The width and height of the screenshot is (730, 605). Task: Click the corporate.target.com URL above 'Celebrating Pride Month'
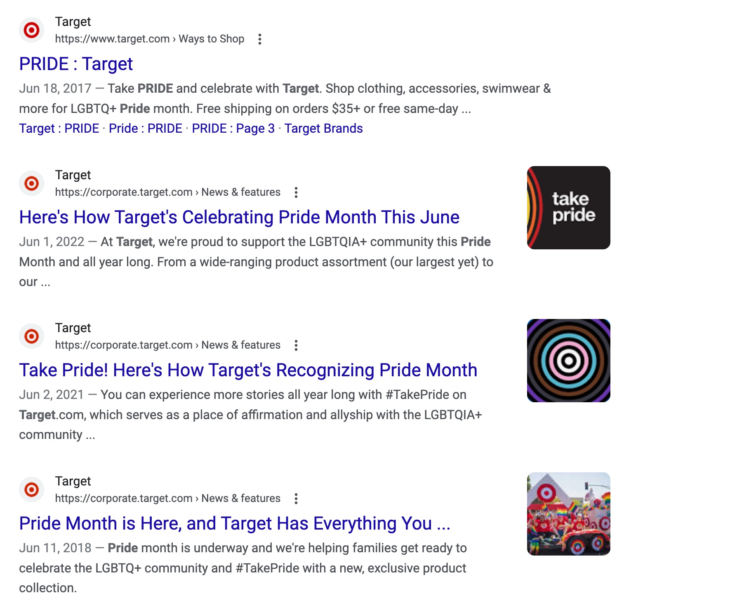(x=168, y=192)
